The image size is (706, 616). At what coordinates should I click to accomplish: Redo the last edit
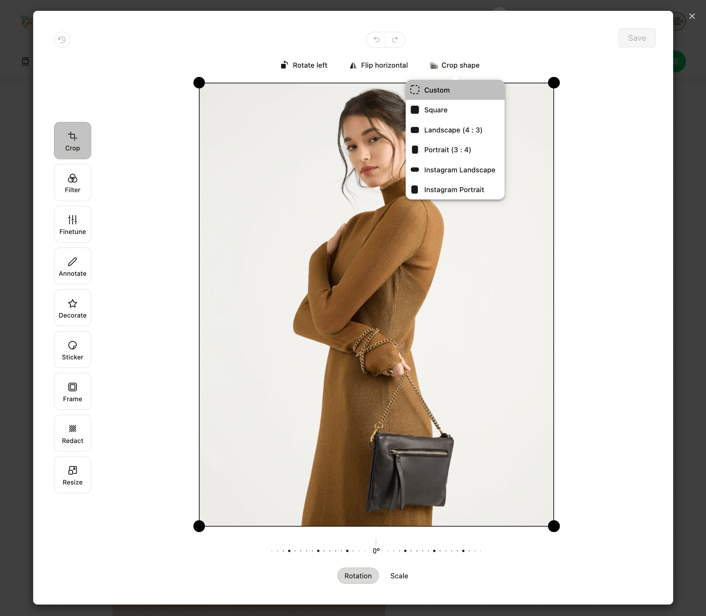coord(395,40)
